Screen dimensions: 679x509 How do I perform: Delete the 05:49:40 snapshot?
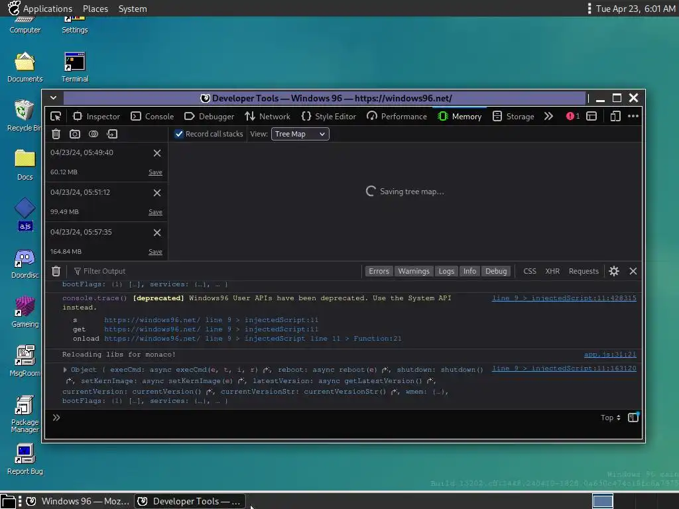click(157, 153)
